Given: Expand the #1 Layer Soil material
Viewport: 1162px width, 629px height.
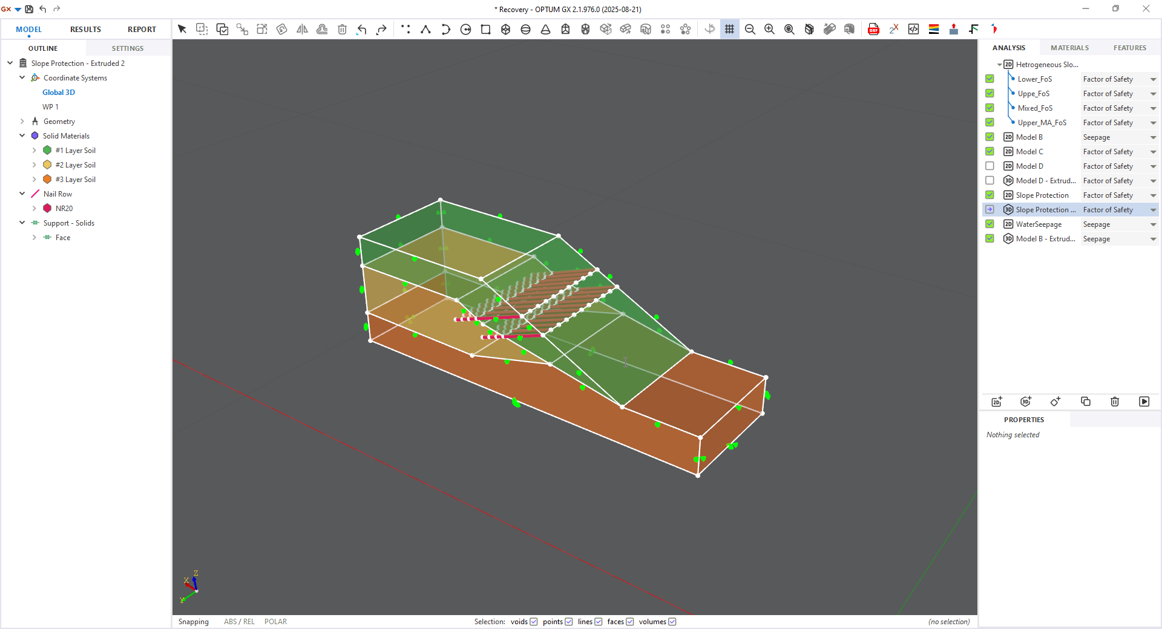Looking at the screenshot, I should 34,151.
